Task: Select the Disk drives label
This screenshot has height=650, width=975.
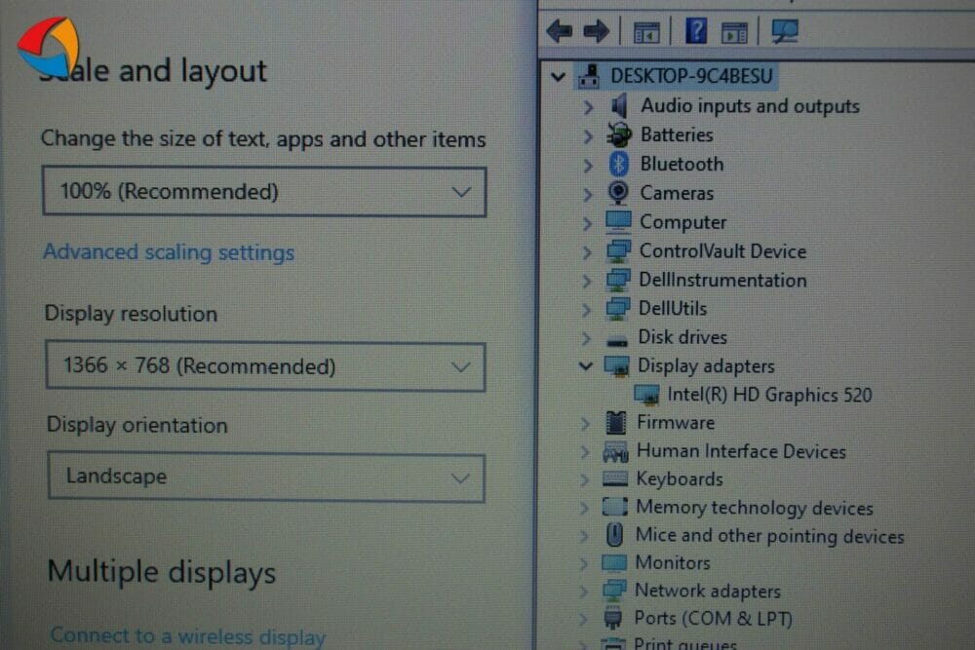Action: [x=682, y=337]
